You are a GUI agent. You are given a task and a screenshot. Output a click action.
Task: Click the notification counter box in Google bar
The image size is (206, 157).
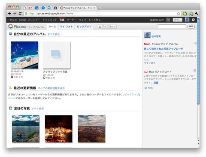(168, 20)
